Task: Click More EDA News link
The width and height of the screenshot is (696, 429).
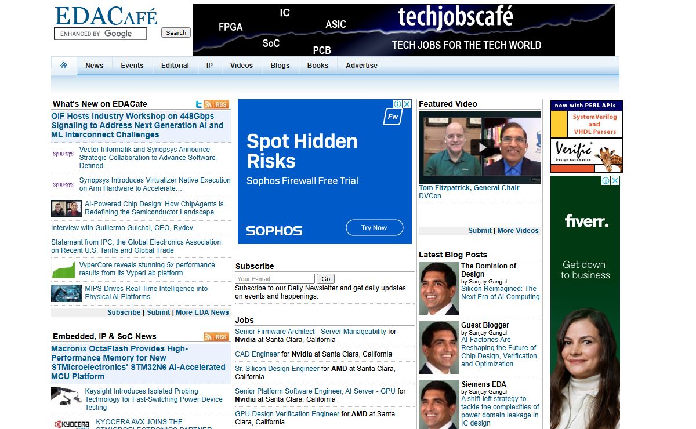Action: click(202, 312)
